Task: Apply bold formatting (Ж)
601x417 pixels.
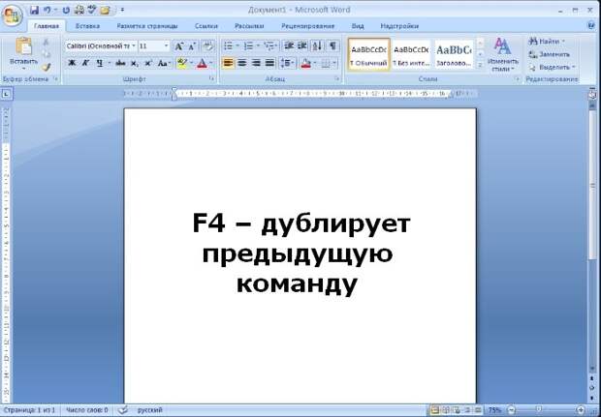Action: point(72,63)
